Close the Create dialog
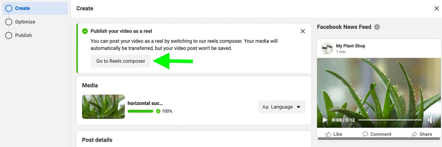 437,8
